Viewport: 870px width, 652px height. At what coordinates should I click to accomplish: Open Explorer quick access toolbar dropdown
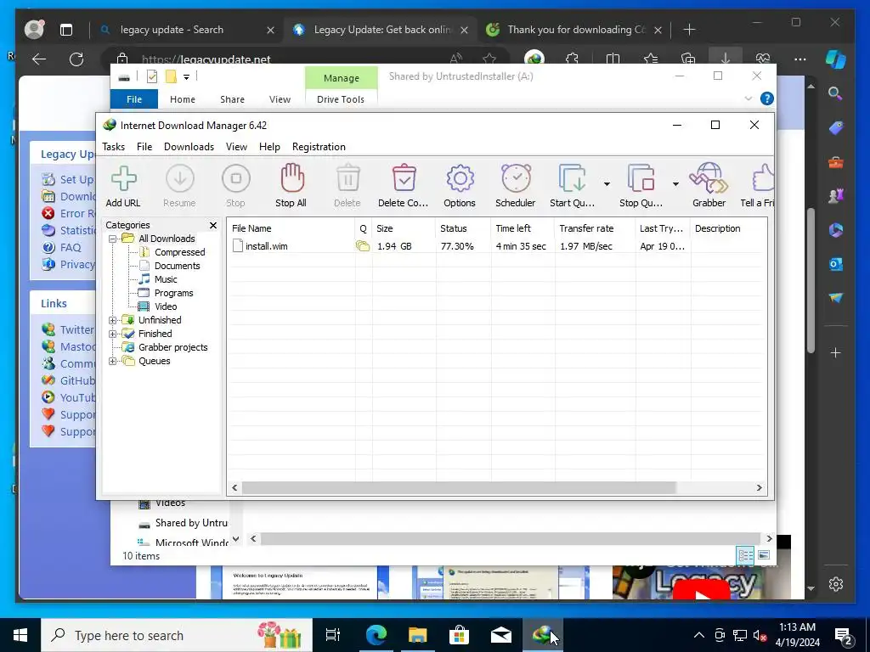point(186,77)
